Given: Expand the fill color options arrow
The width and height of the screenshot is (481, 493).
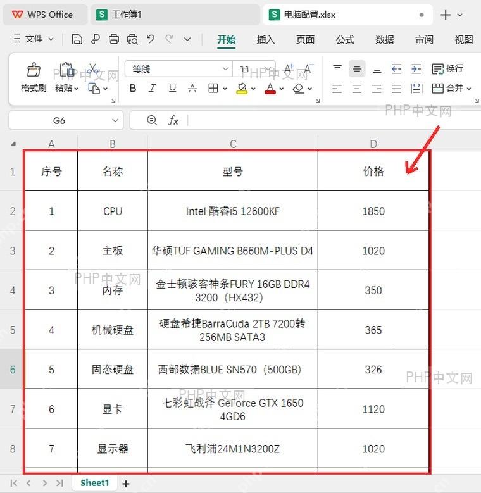Looking at the screenshot, I should pyautogui.click(x=253, y=89).
